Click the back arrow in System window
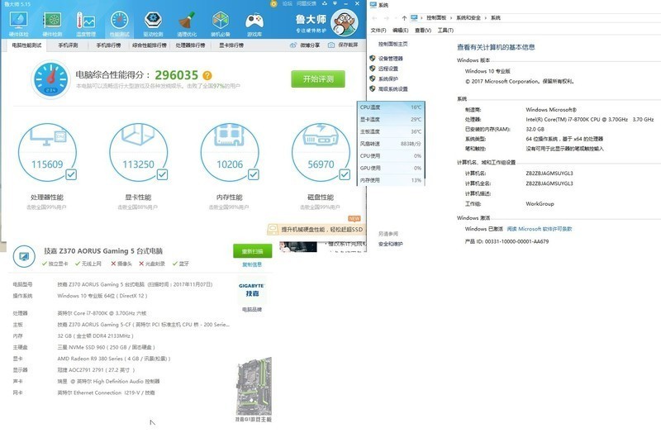This screenshot has width=661, height=433. [375, 18]
